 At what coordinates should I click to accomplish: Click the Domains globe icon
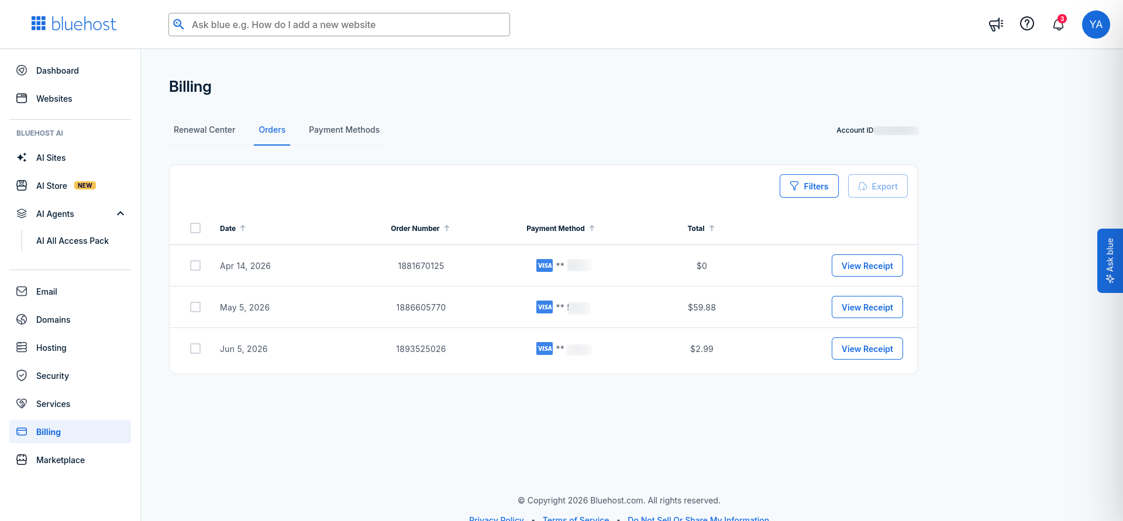(22, 319)
